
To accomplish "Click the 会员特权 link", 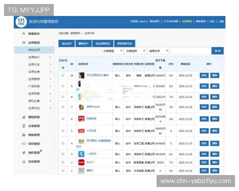I will (x=187, y=21).
